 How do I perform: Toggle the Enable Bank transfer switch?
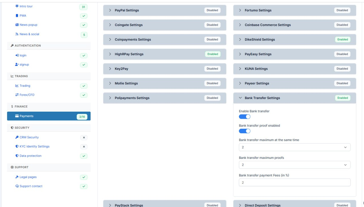pyautogui.click(x=245, y=117)
